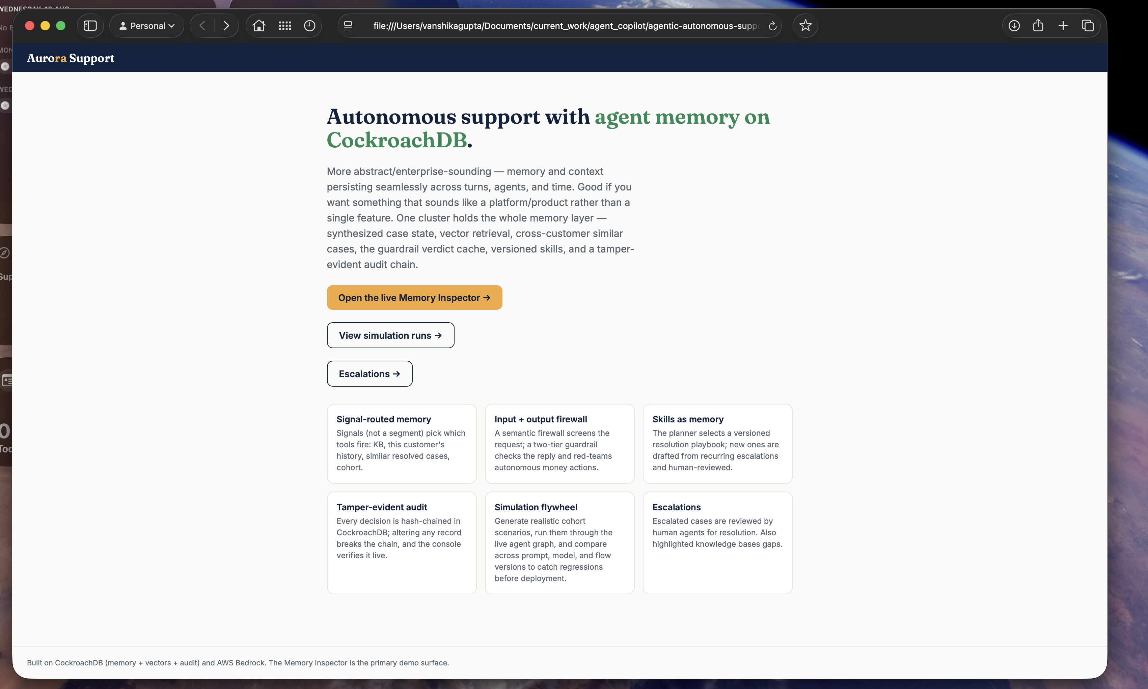Image resolution: width=1148 pixels, height=689 pixels.
Task: Show the tab overview icon
Action: pyautogui.click(x=1088, y=26)
